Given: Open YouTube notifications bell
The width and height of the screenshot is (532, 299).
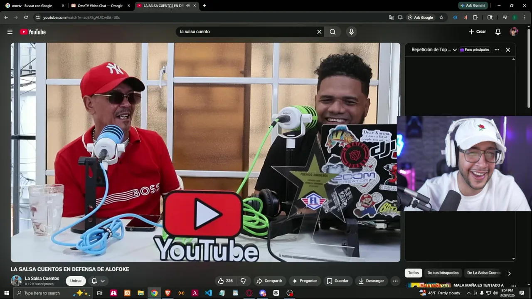Looking at the screenshot, I should (x=498, y=32).
